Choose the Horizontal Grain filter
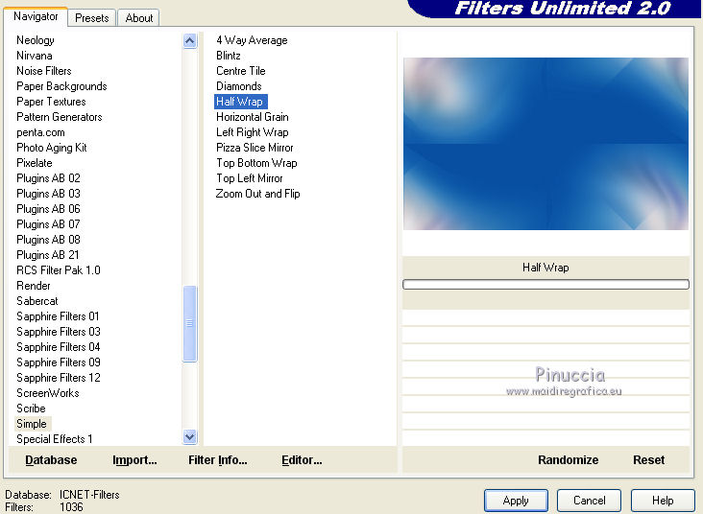703x514 pixels. coord(253,117)
